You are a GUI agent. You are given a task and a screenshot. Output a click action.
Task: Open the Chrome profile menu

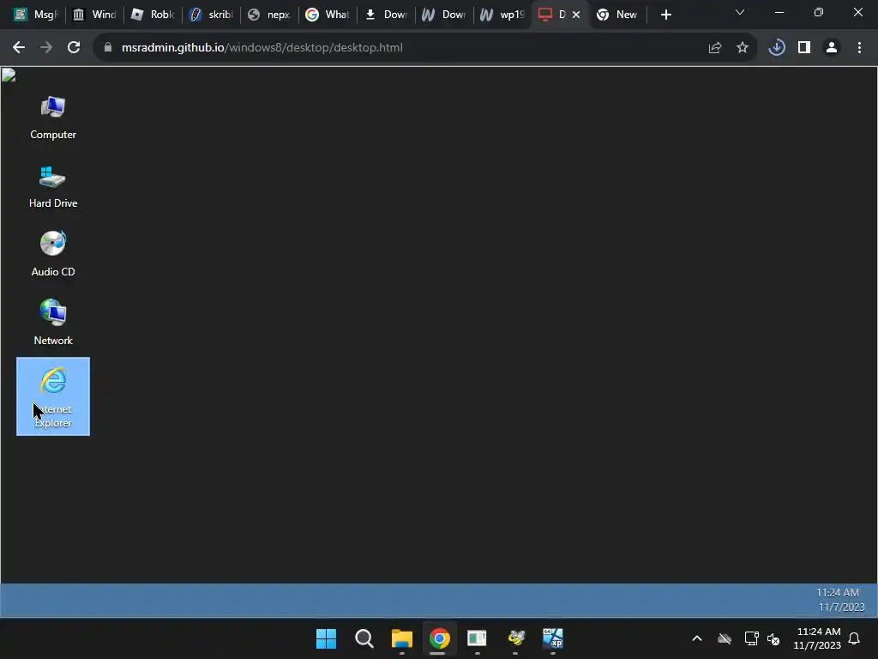[832, 48]
